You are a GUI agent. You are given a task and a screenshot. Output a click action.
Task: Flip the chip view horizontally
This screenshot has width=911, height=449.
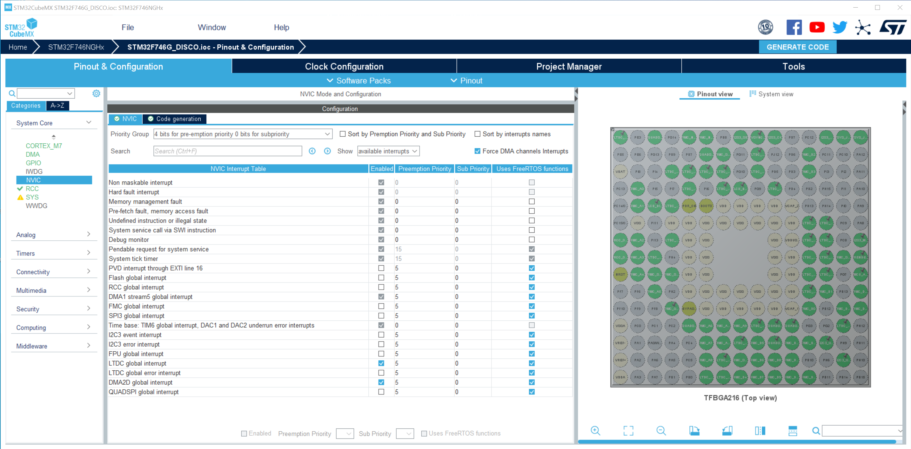coord(760,430)
